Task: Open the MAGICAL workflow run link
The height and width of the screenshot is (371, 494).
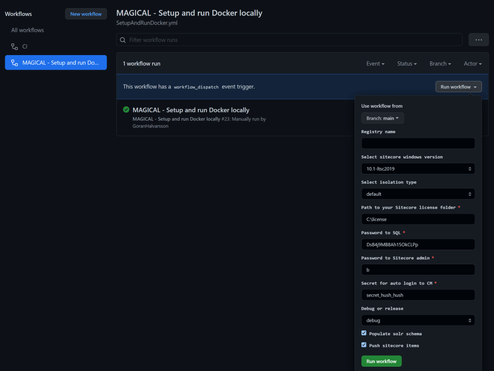Action: [191, 110]
